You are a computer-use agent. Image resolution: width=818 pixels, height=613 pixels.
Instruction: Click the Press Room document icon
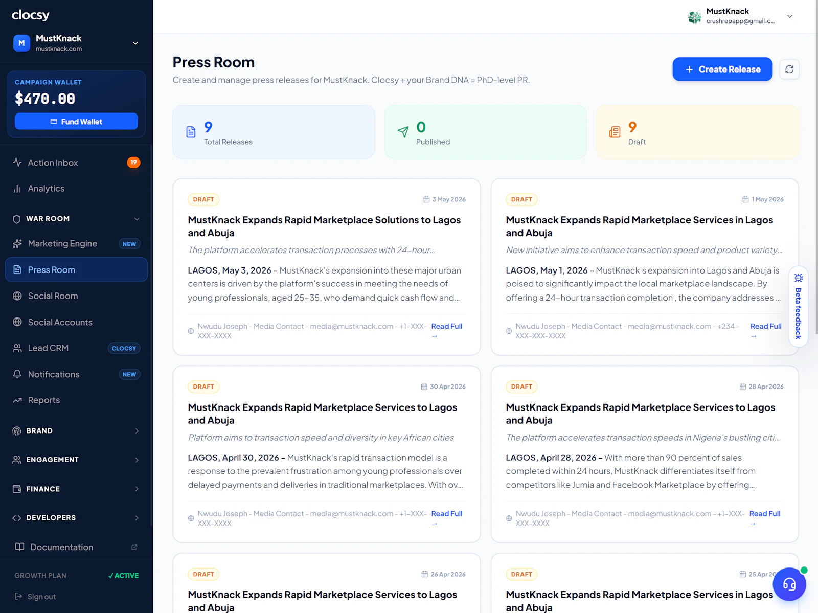17,269
